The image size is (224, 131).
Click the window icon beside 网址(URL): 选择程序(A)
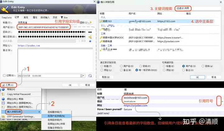pyautogui.click(x=3, y=103)
